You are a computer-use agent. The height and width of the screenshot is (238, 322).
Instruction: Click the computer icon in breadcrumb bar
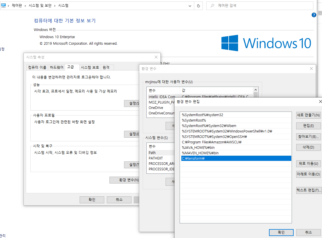(3, 5)
